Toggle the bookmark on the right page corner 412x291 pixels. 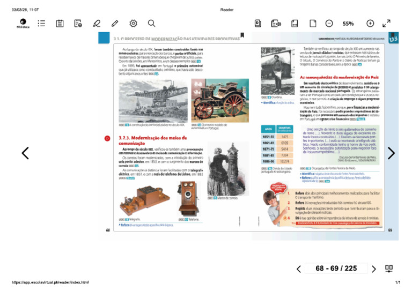tap(393, 35)
